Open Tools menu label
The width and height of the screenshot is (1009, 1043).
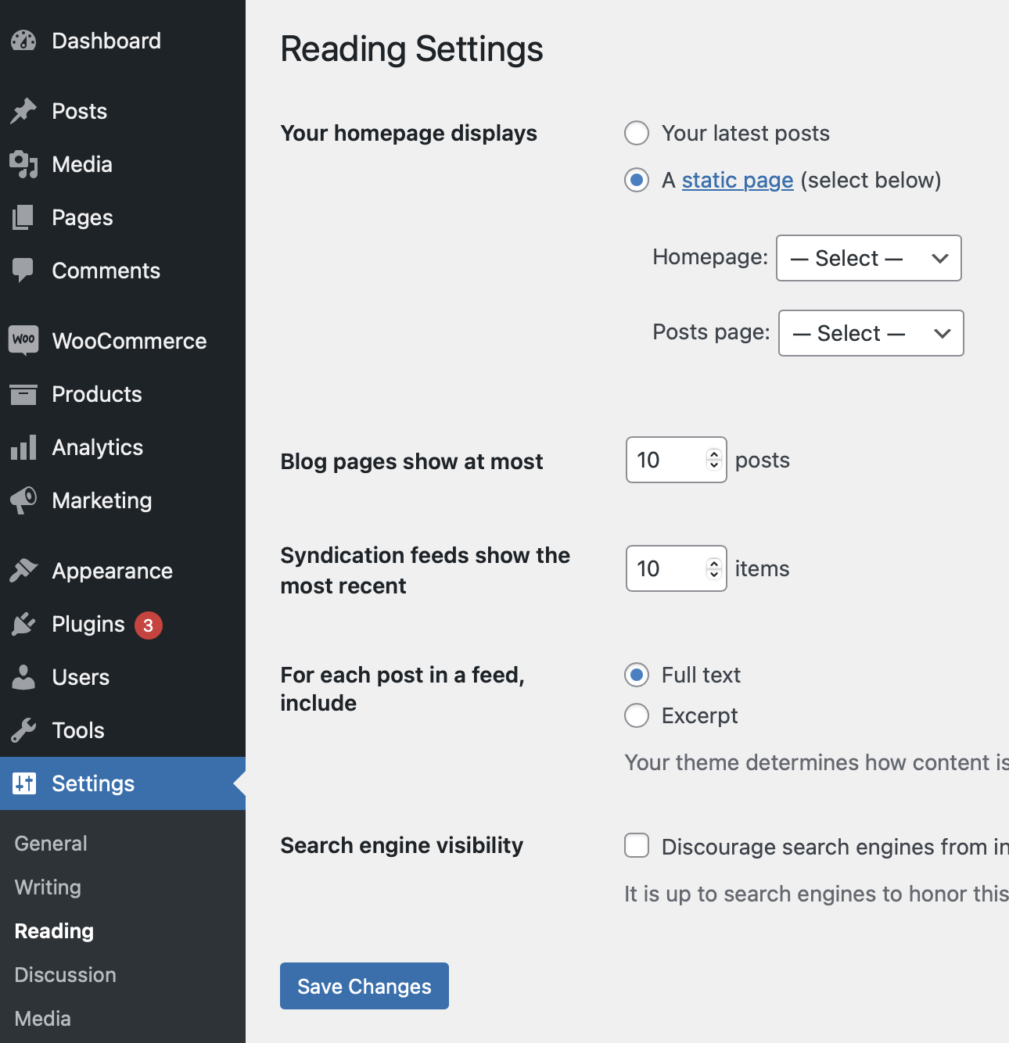point(78,730)
